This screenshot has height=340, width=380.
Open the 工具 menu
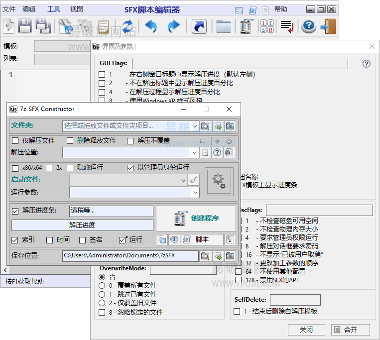coord(54,9)
